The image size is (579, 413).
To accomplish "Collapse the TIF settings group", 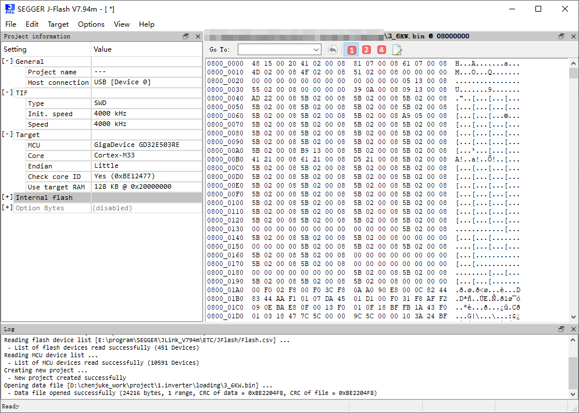I will click(x=8, y=92).
